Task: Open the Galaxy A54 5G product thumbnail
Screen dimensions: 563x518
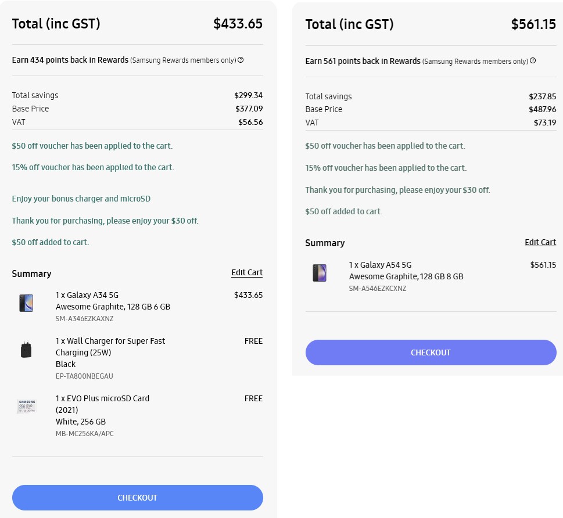Action: pos(320,273)
